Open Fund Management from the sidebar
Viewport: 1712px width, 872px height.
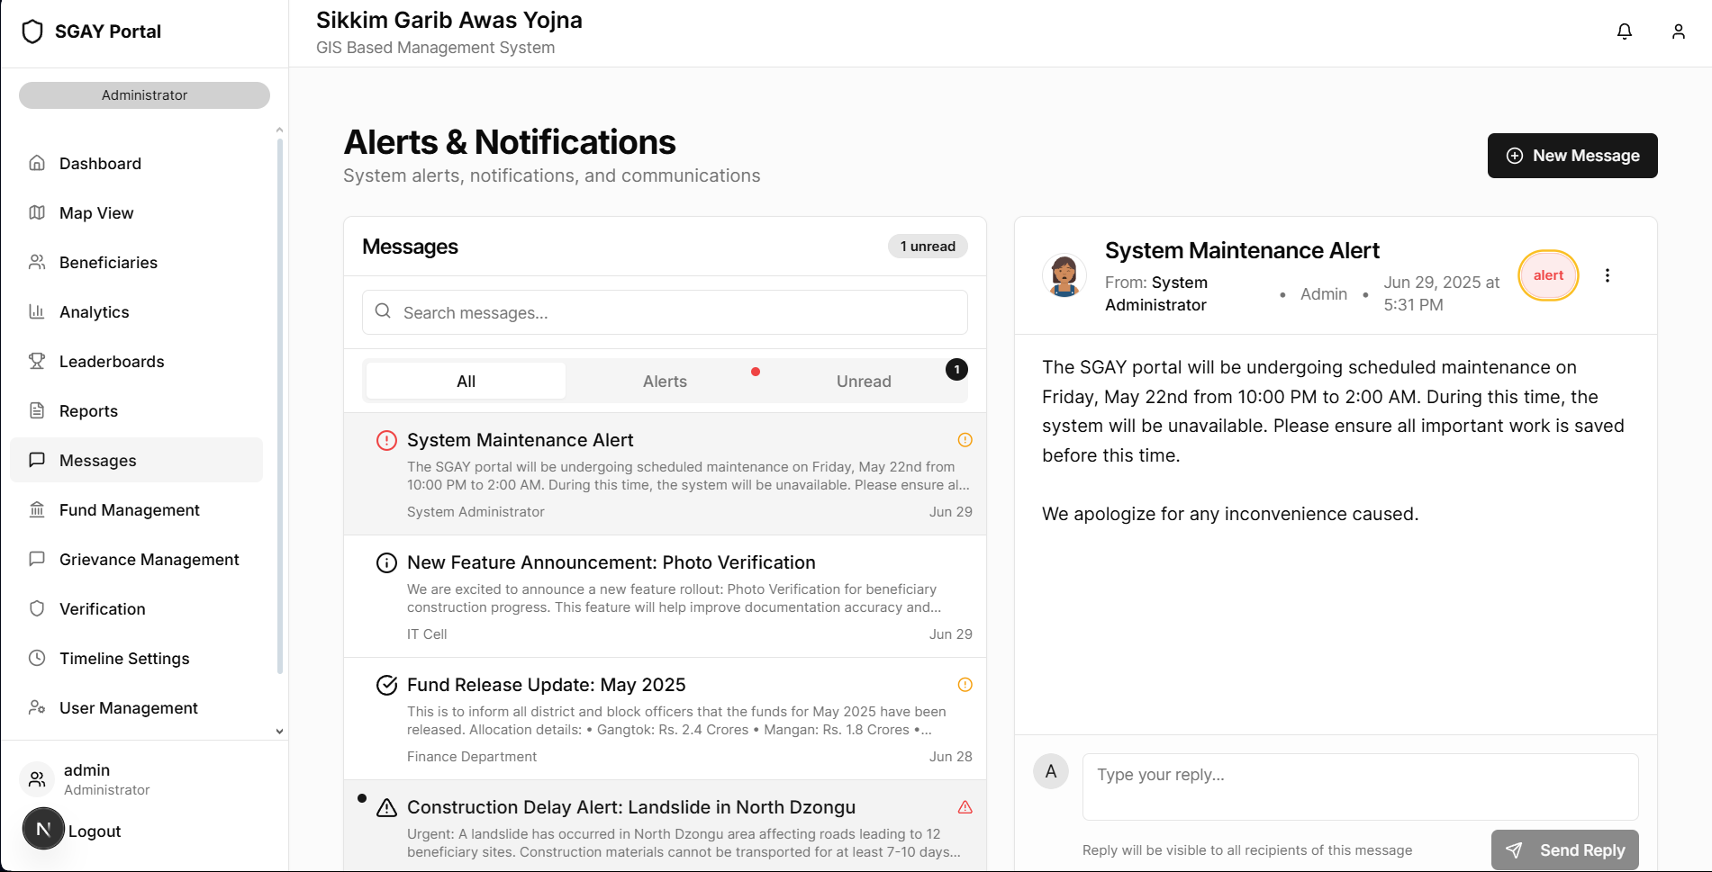coord(129,510)
